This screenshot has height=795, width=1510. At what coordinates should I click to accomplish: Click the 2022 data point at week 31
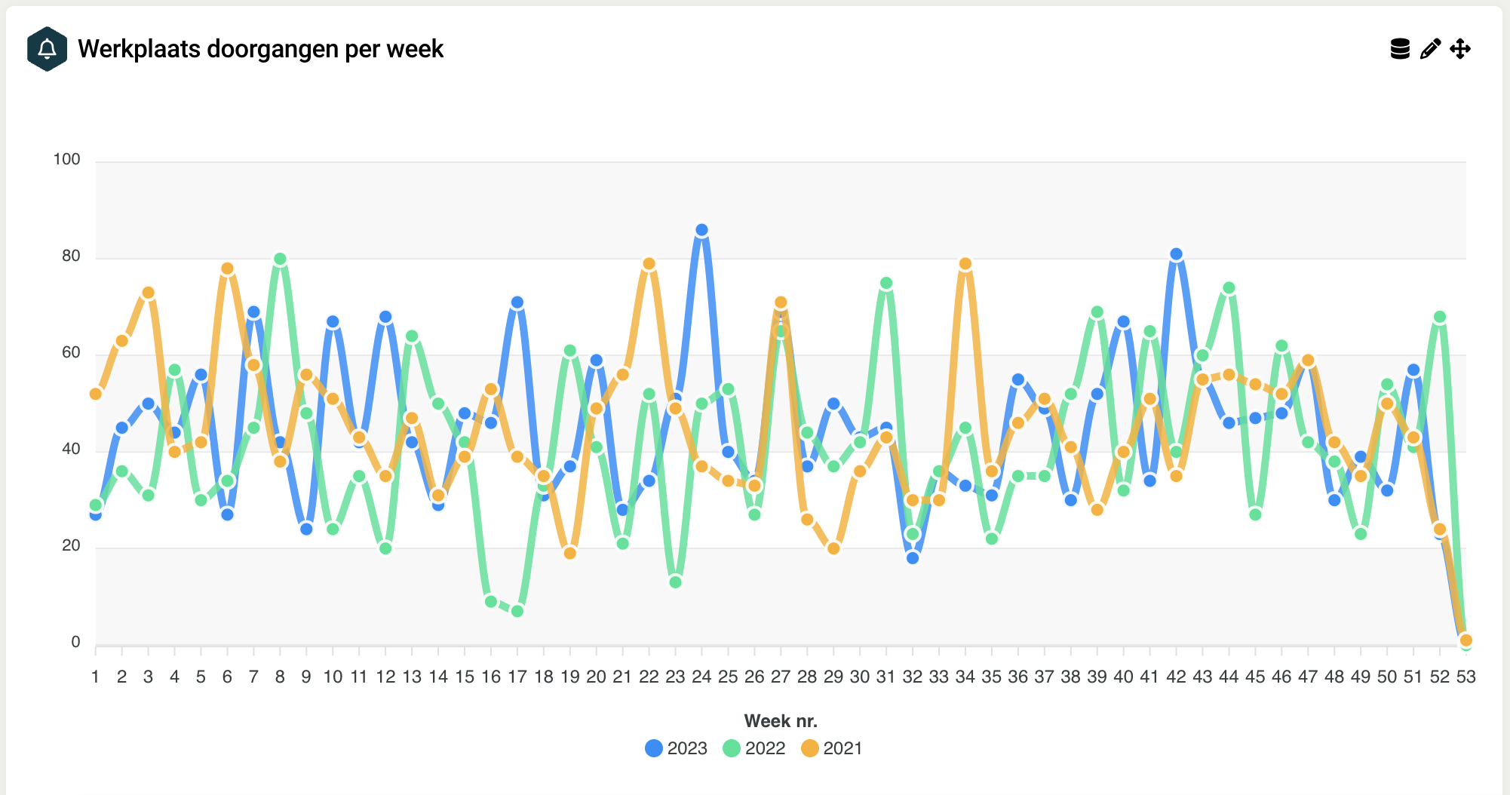click(x=886, y=284)
